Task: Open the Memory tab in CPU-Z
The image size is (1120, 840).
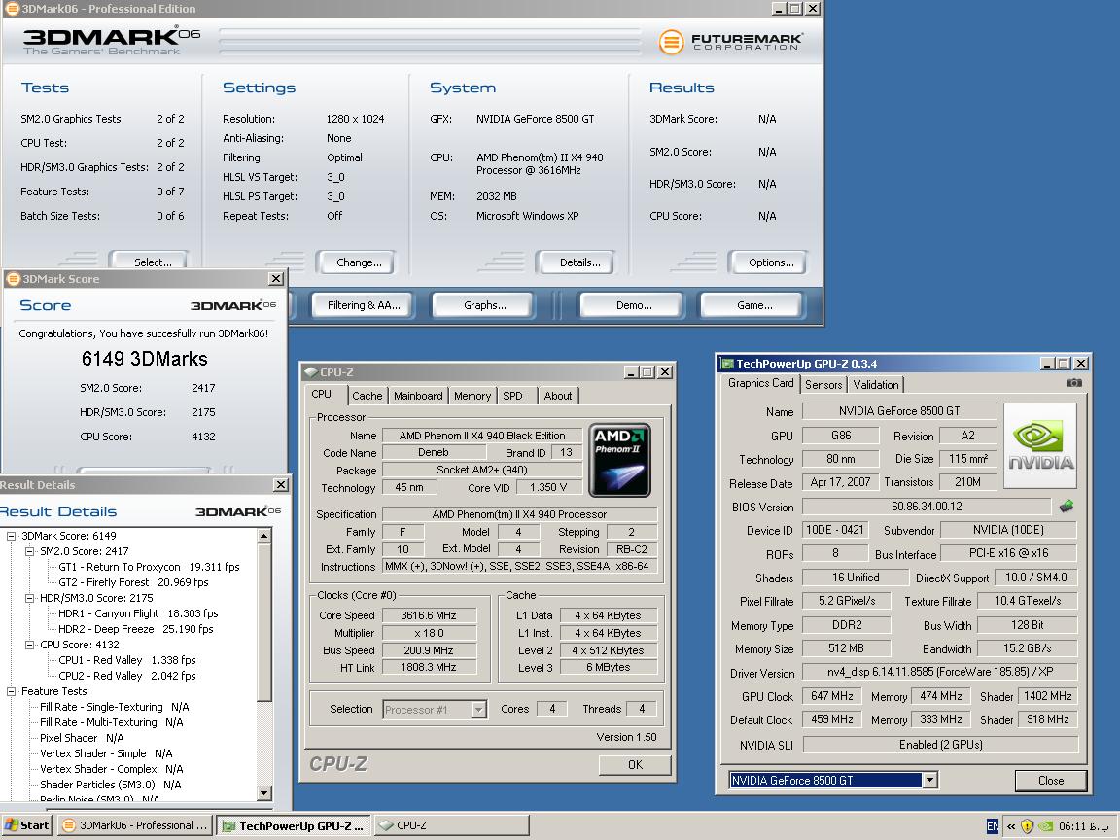Action: [x=472, y=396]
